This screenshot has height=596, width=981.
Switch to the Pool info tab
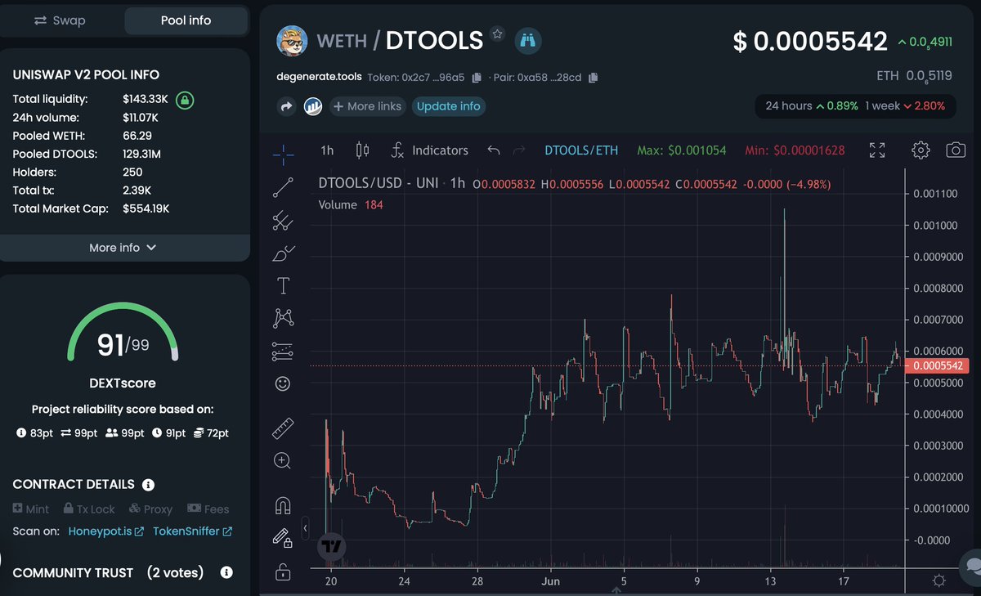pyautogui.click(x=186, y=20)
